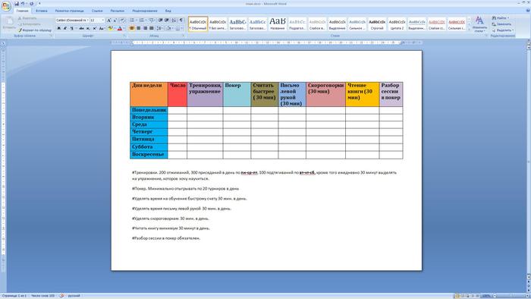
Task: Switch to Ссылки ribbon tab
Action: [x=97, y=11]
